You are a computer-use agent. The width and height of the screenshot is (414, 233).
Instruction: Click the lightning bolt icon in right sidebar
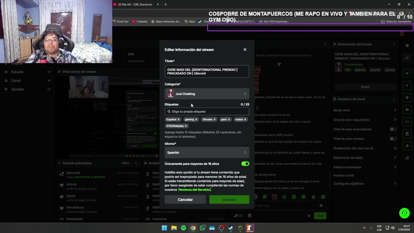coord(407,85)
